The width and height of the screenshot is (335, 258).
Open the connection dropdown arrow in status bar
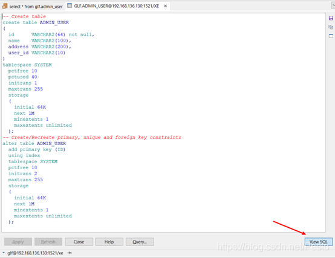pos(4,253)
